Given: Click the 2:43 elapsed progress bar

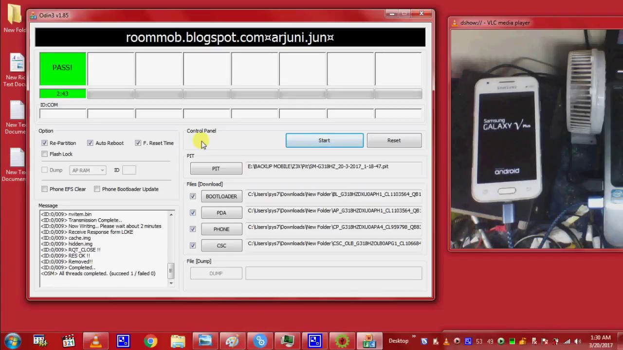Looking at the screenshot, I should coord(62,94).
